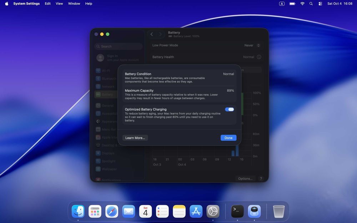Click the Done button
Screen dimensions: 357x223
(228, 138)
